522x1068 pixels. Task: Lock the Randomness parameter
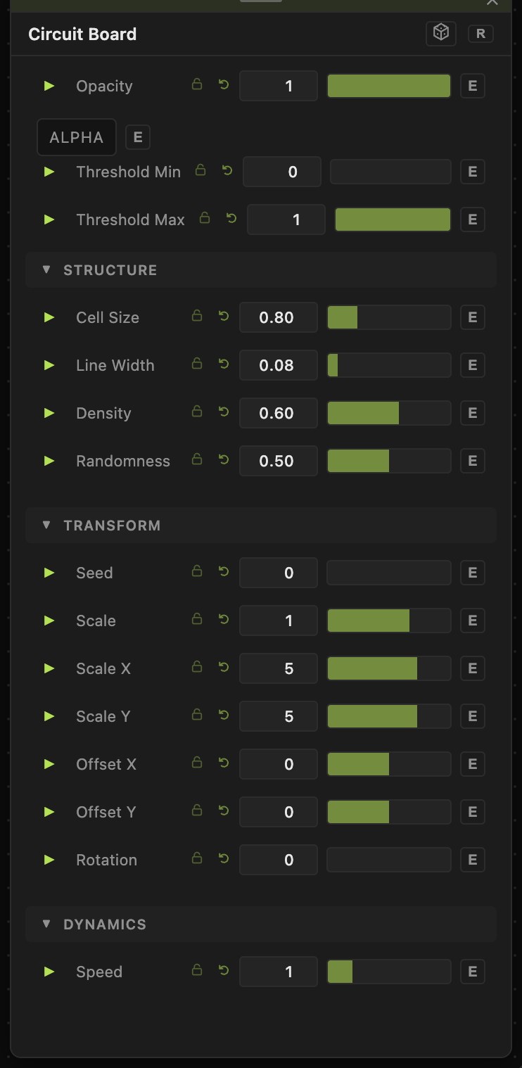click(x=197, y=459)
